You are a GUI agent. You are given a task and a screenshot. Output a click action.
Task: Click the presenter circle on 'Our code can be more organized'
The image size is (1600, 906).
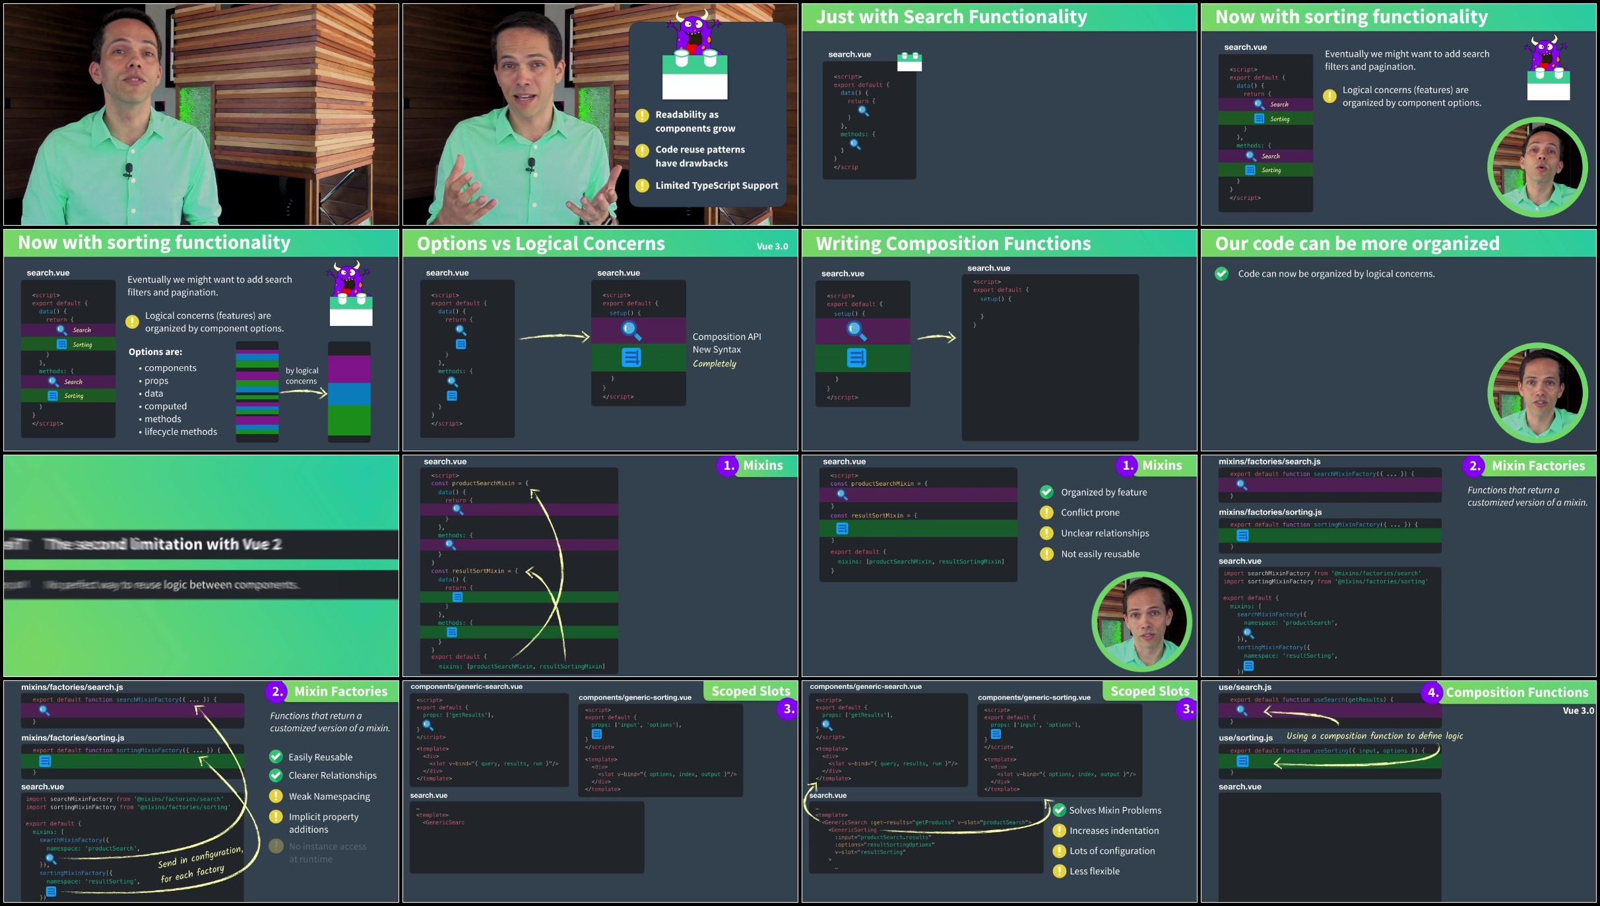(1537, 393)
